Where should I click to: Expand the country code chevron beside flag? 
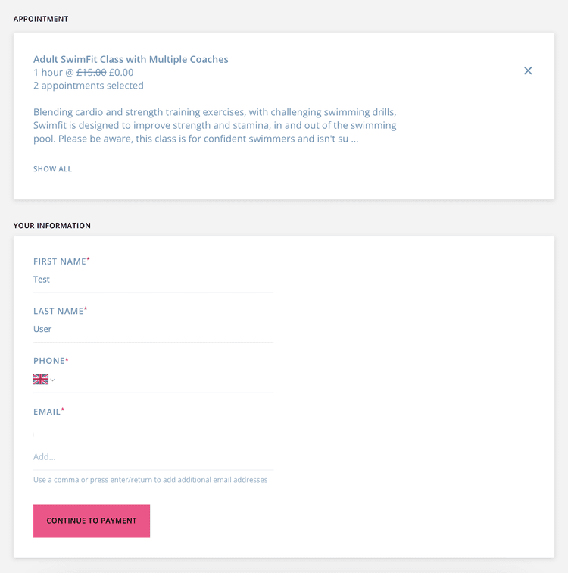53,380
